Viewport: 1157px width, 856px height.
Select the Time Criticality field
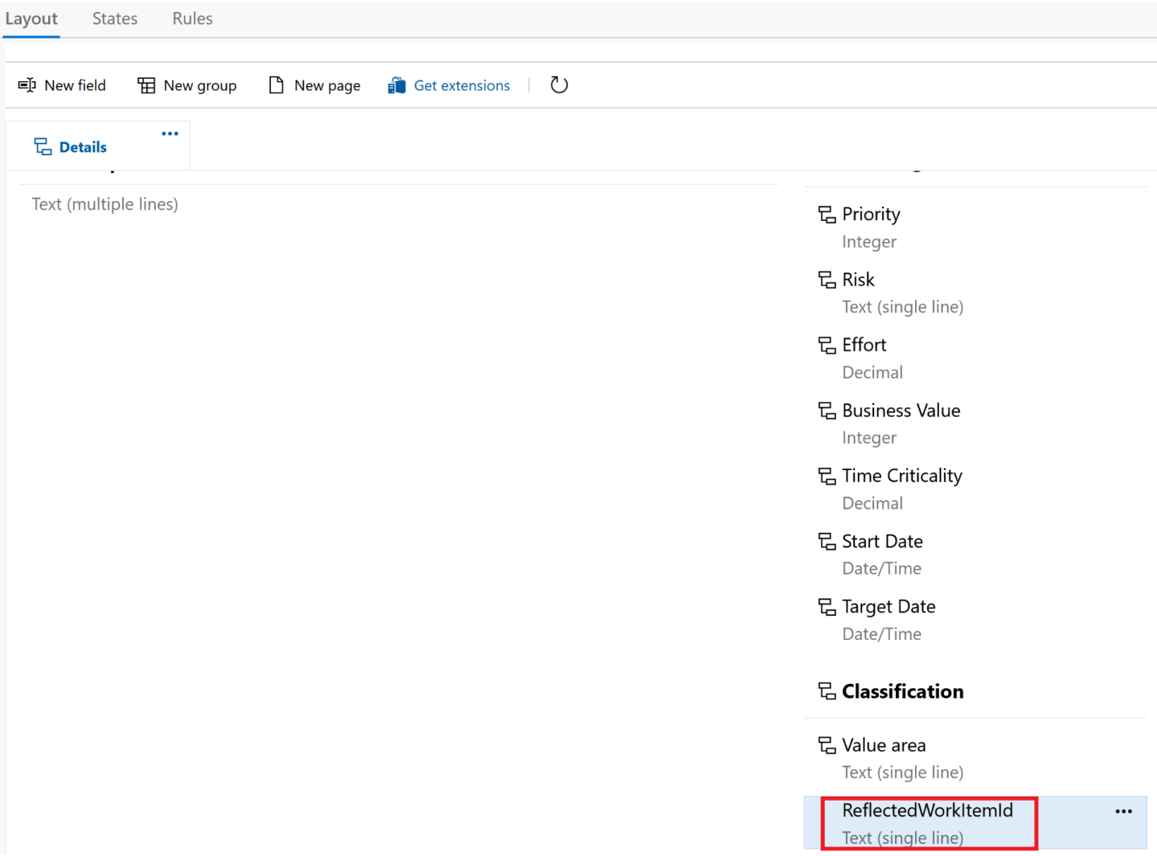(901, 475)
